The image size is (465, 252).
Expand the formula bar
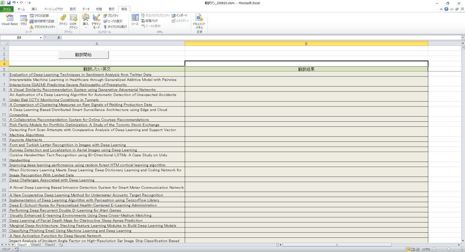click(463, 38)
